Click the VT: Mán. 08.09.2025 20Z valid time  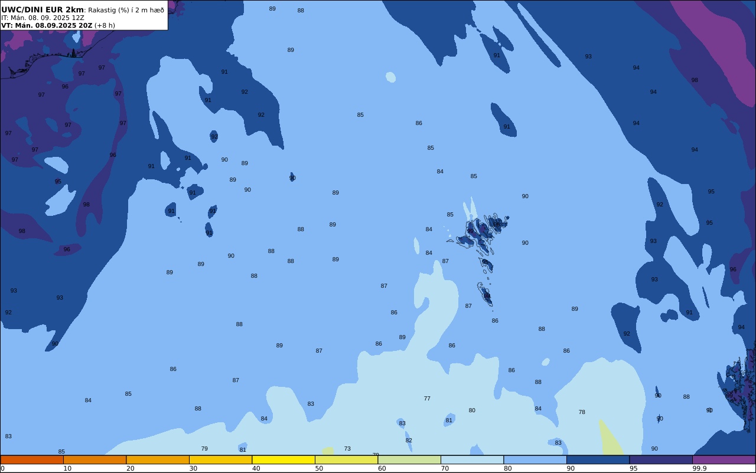[x=47, y=25]
